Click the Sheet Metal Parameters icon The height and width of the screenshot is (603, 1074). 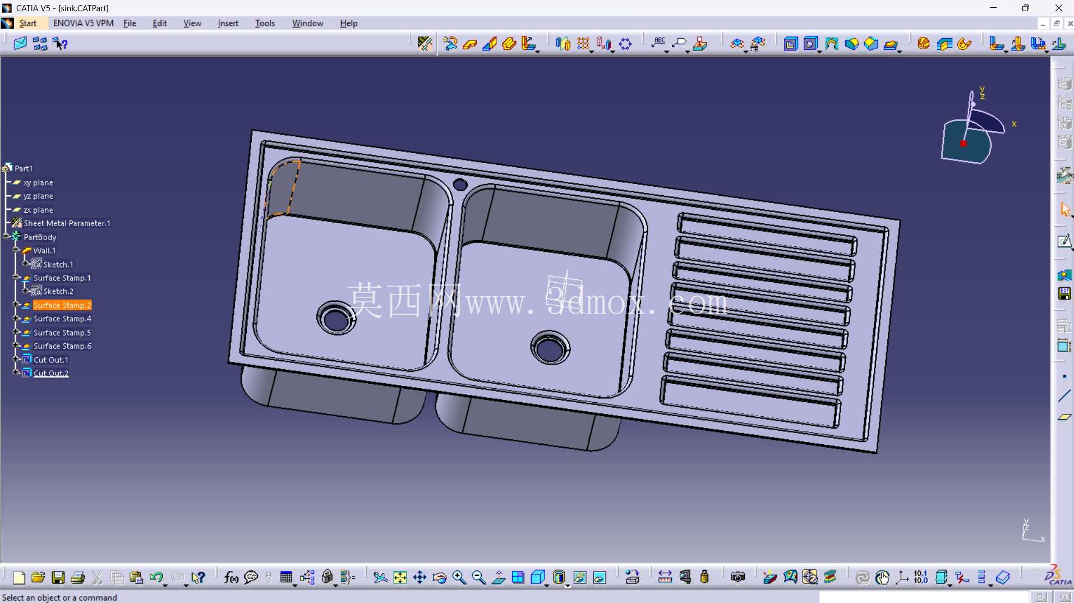[425, 44]
